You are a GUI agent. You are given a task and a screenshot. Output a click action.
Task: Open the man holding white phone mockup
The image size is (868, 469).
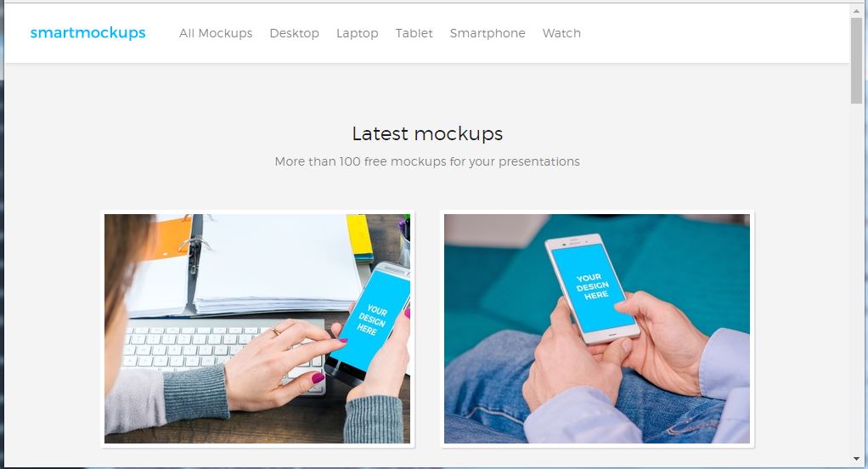tap(597, 329)
